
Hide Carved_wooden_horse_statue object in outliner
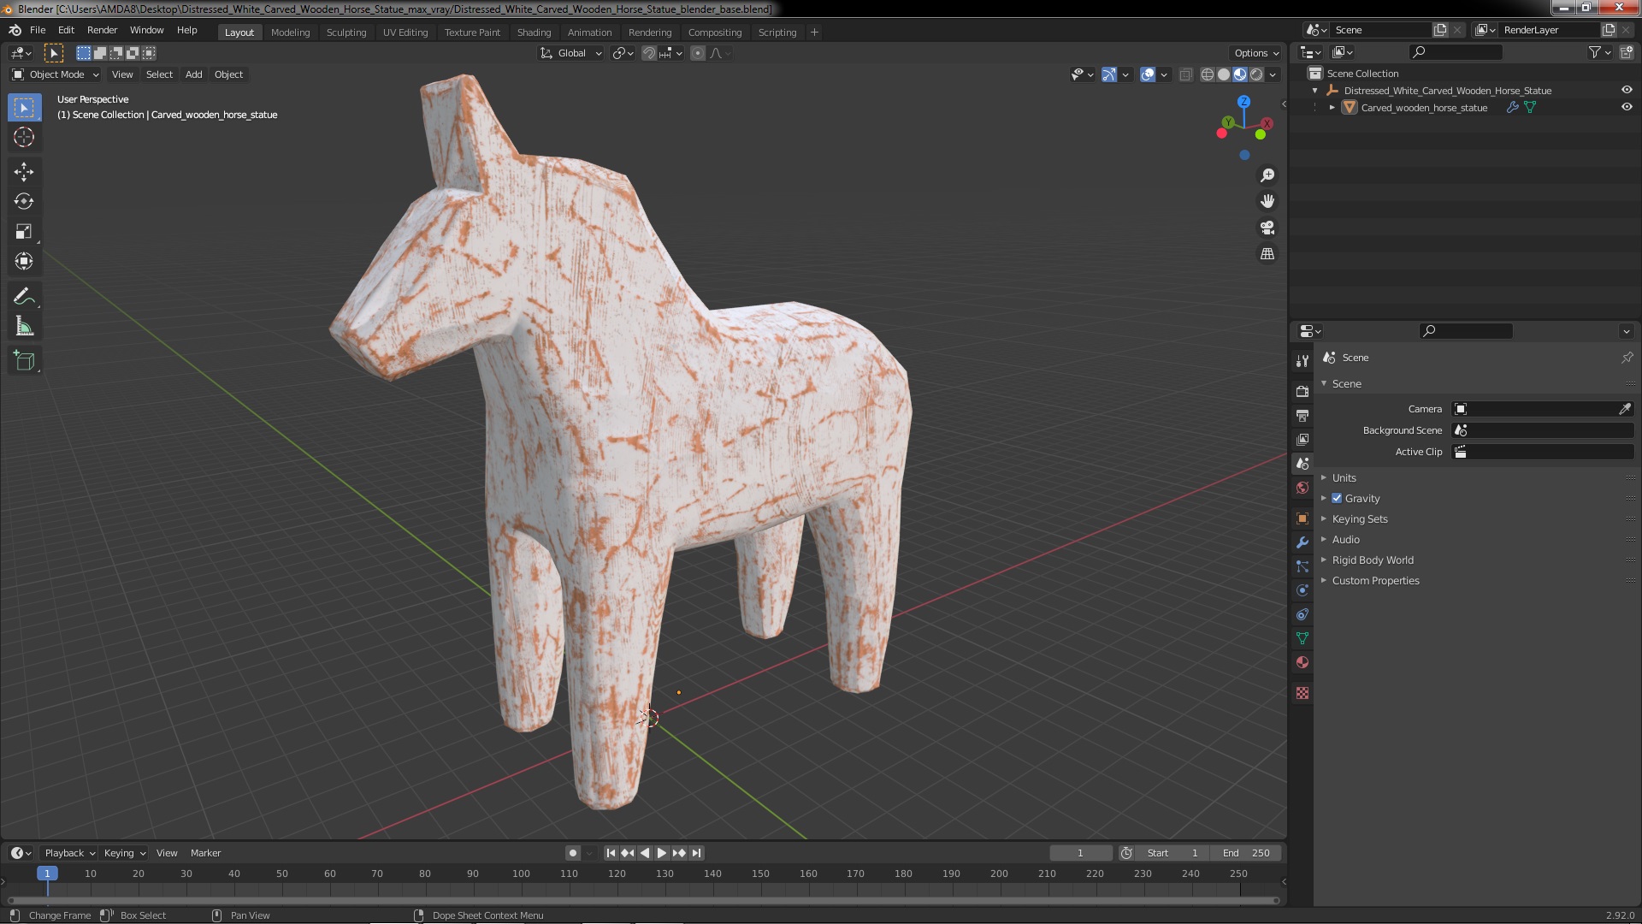(x=1627, y=108)
